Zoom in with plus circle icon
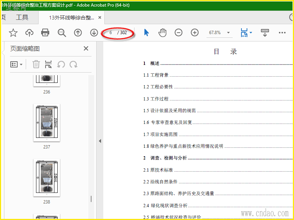 195,33
